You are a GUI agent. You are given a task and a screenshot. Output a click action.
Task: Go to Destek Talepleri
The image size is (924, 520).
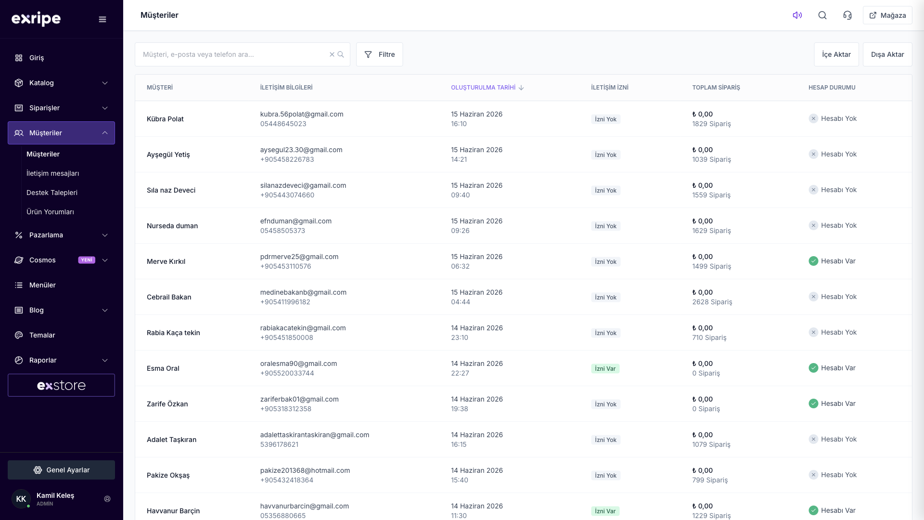coord(52,193)
